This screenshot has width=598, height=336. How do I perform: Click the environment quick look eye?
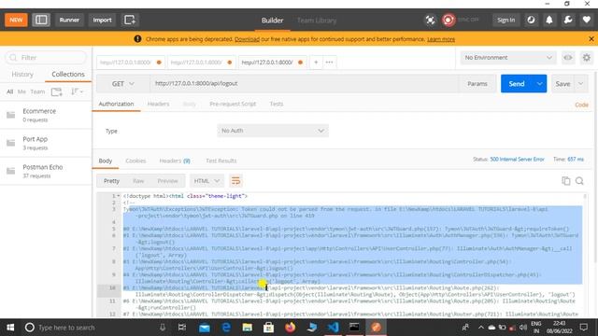(568, 58)
